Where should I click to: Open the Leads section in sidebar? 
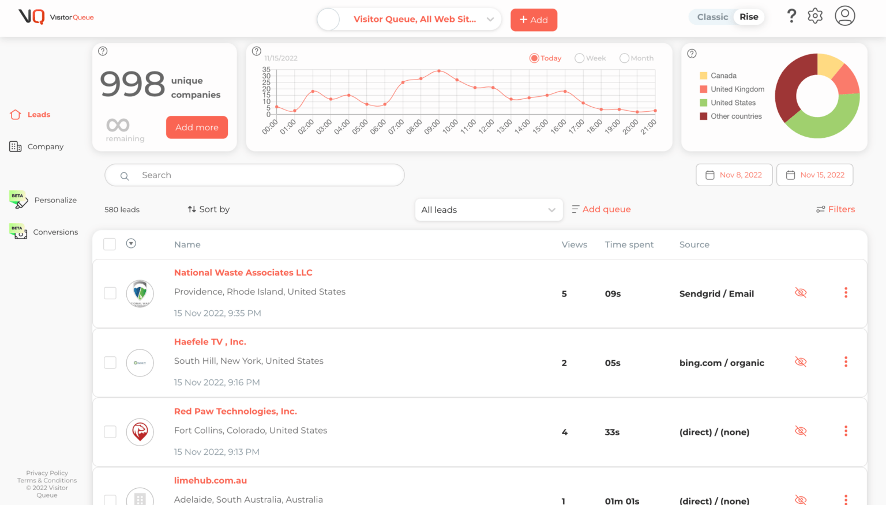(39, 114)
